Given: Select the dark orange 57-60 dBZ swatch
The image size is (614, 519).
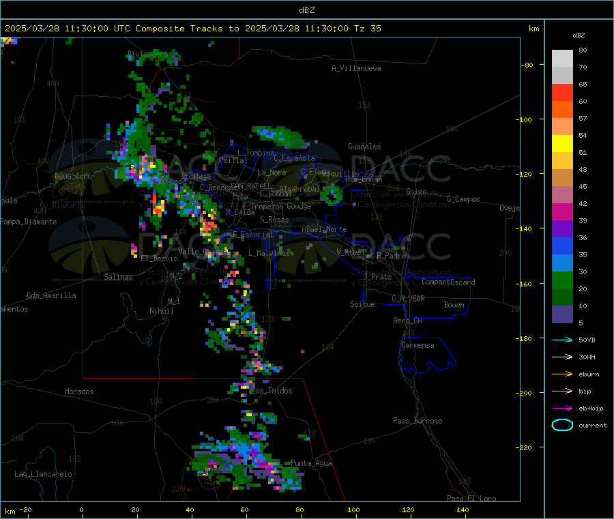Looking at the screenshot, I should pyautogui.click(x=562, y=110).
